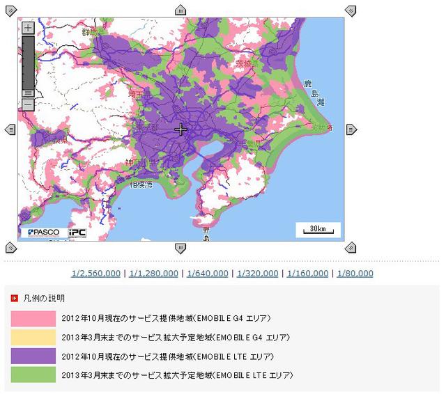Click the red 凡例の説明 arrow icon
The height and width of the screenshot is (394, 446).
pos(14,298)
